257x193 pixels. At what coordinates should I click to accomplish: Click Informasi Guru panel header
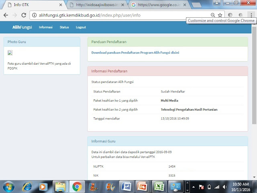(x=167, y=141)
